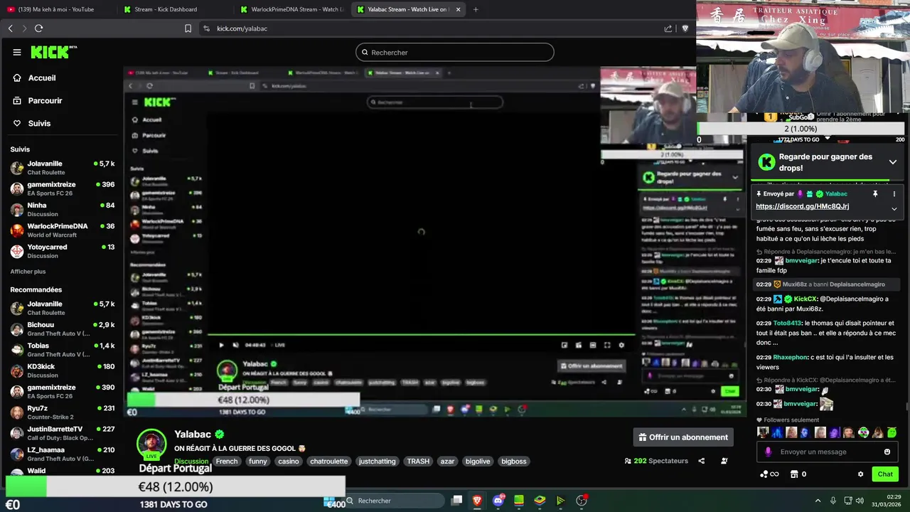Image resolution: width=910 pixels, height=512 pixels.
Task: Select the TRASH tag
Action: (x=418, y=462)
